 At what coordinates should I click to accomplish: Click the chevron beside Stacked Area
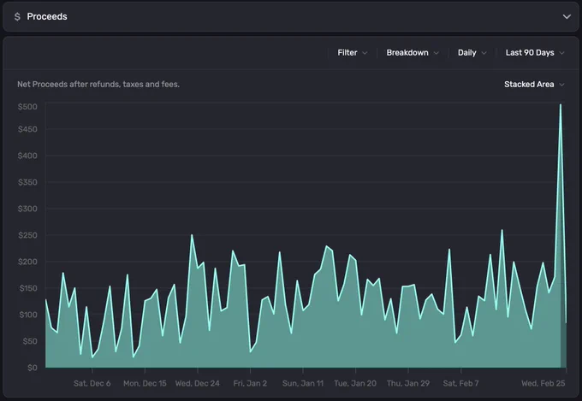tap(561, 85)
